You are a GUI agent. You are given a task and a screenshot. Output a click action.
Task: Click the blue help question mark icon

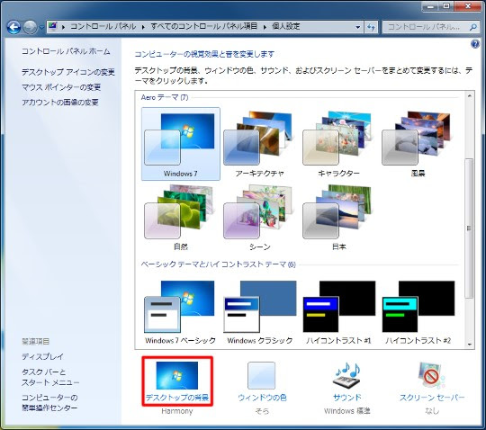(x=475, y=44)
